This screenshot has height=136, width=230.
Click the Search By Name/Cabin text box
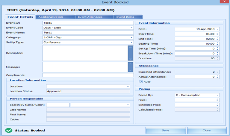point(58,105)
